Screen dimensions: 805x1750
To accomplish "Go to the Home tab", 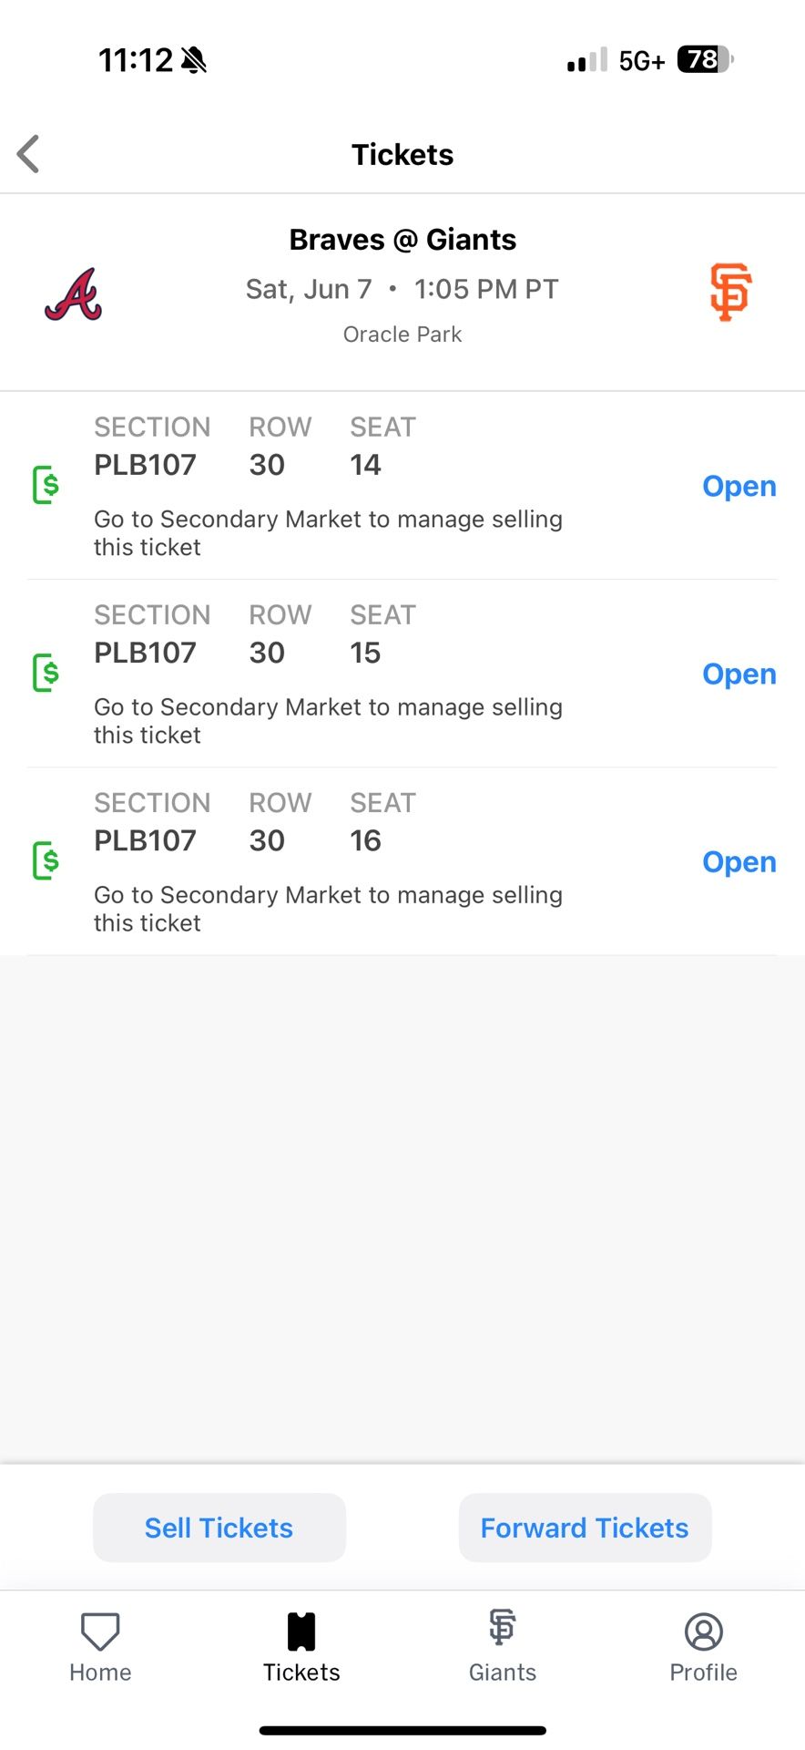I will [100, 1648].
